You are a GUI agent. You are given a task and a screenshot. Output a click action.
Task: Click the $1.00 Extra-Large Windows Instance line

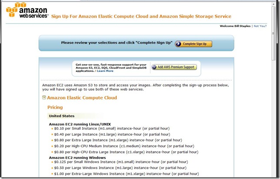(127, 174)
